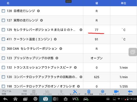Tap 単位 column header
The width and height of the screenshot is (137, 102).
124,3
